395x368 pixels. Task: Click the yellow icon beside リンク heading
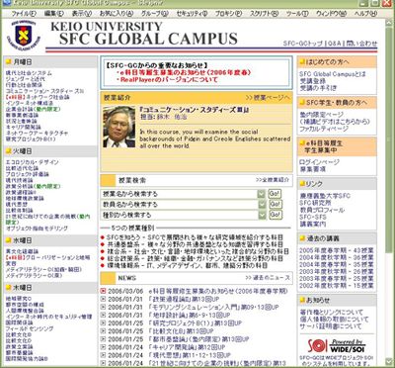302,183
